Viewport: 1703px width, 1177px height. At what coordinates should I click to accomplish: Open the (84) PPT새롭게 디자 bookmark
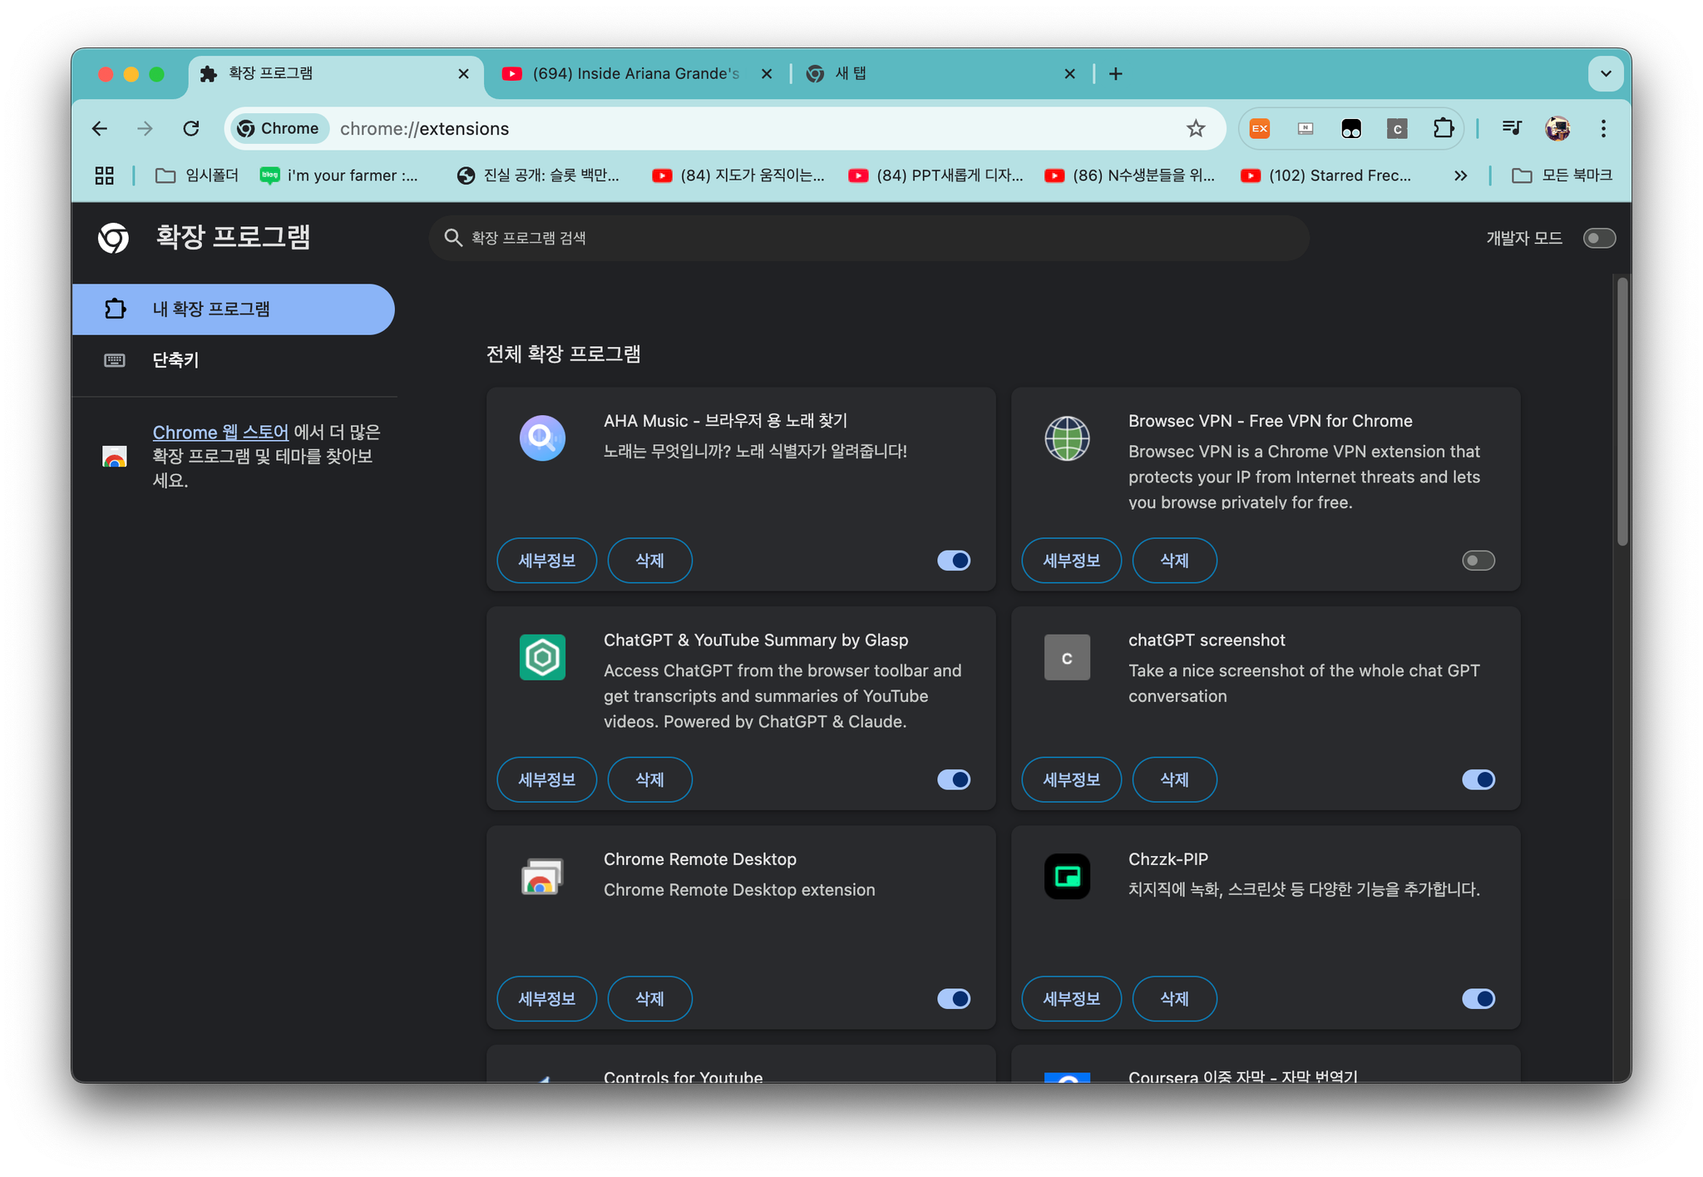click(x=935, y=176)
